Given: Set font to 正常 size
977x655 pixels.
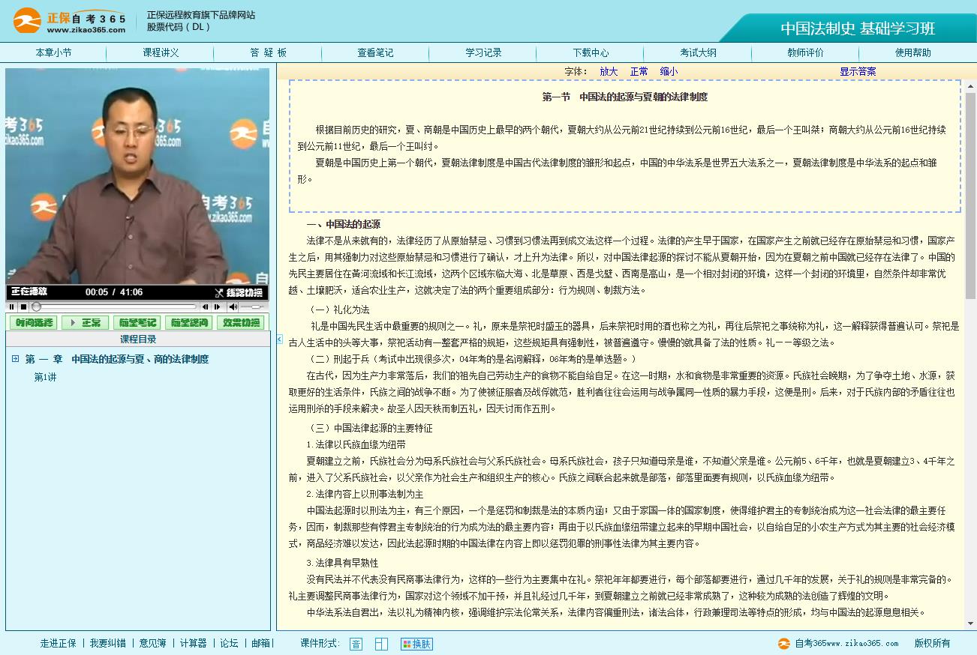Looking at the screenshot, I should click(x=639, y=72).
